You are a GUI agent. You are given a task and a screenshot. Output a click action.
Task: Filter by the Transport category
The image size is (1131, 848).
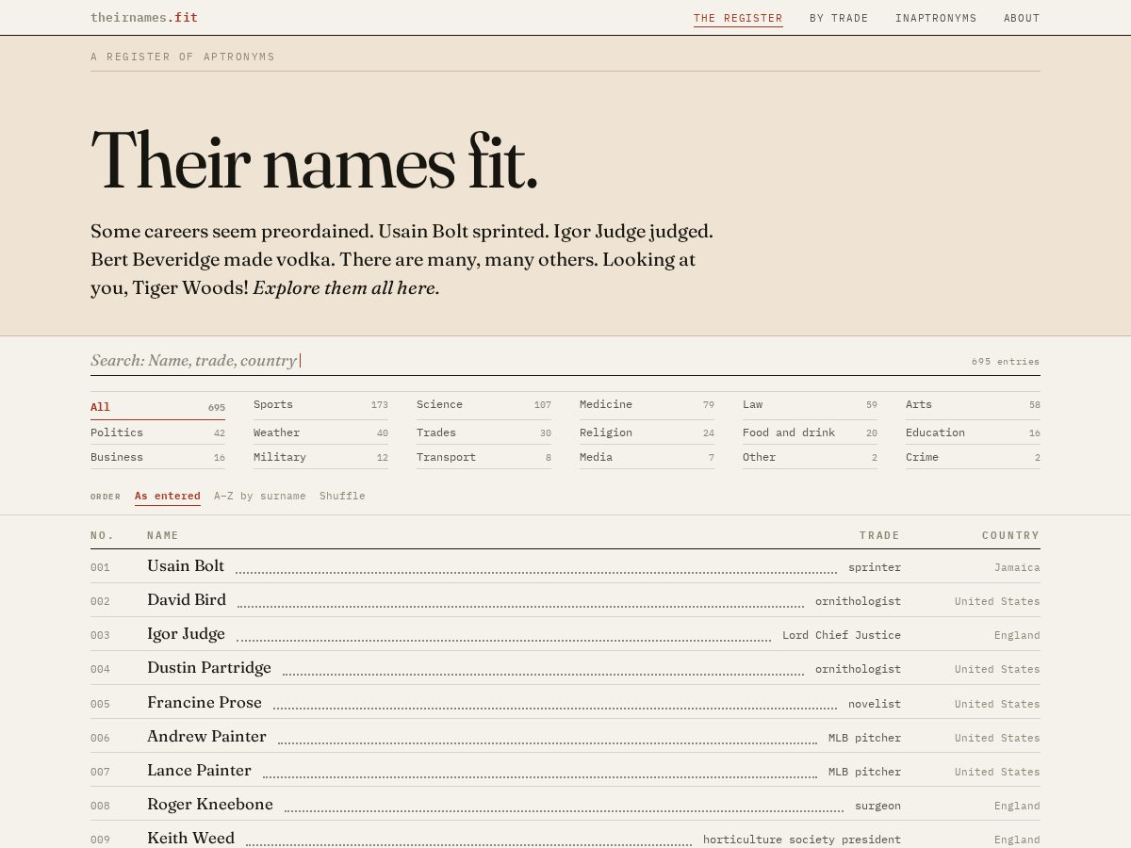(x=484, y=457)
